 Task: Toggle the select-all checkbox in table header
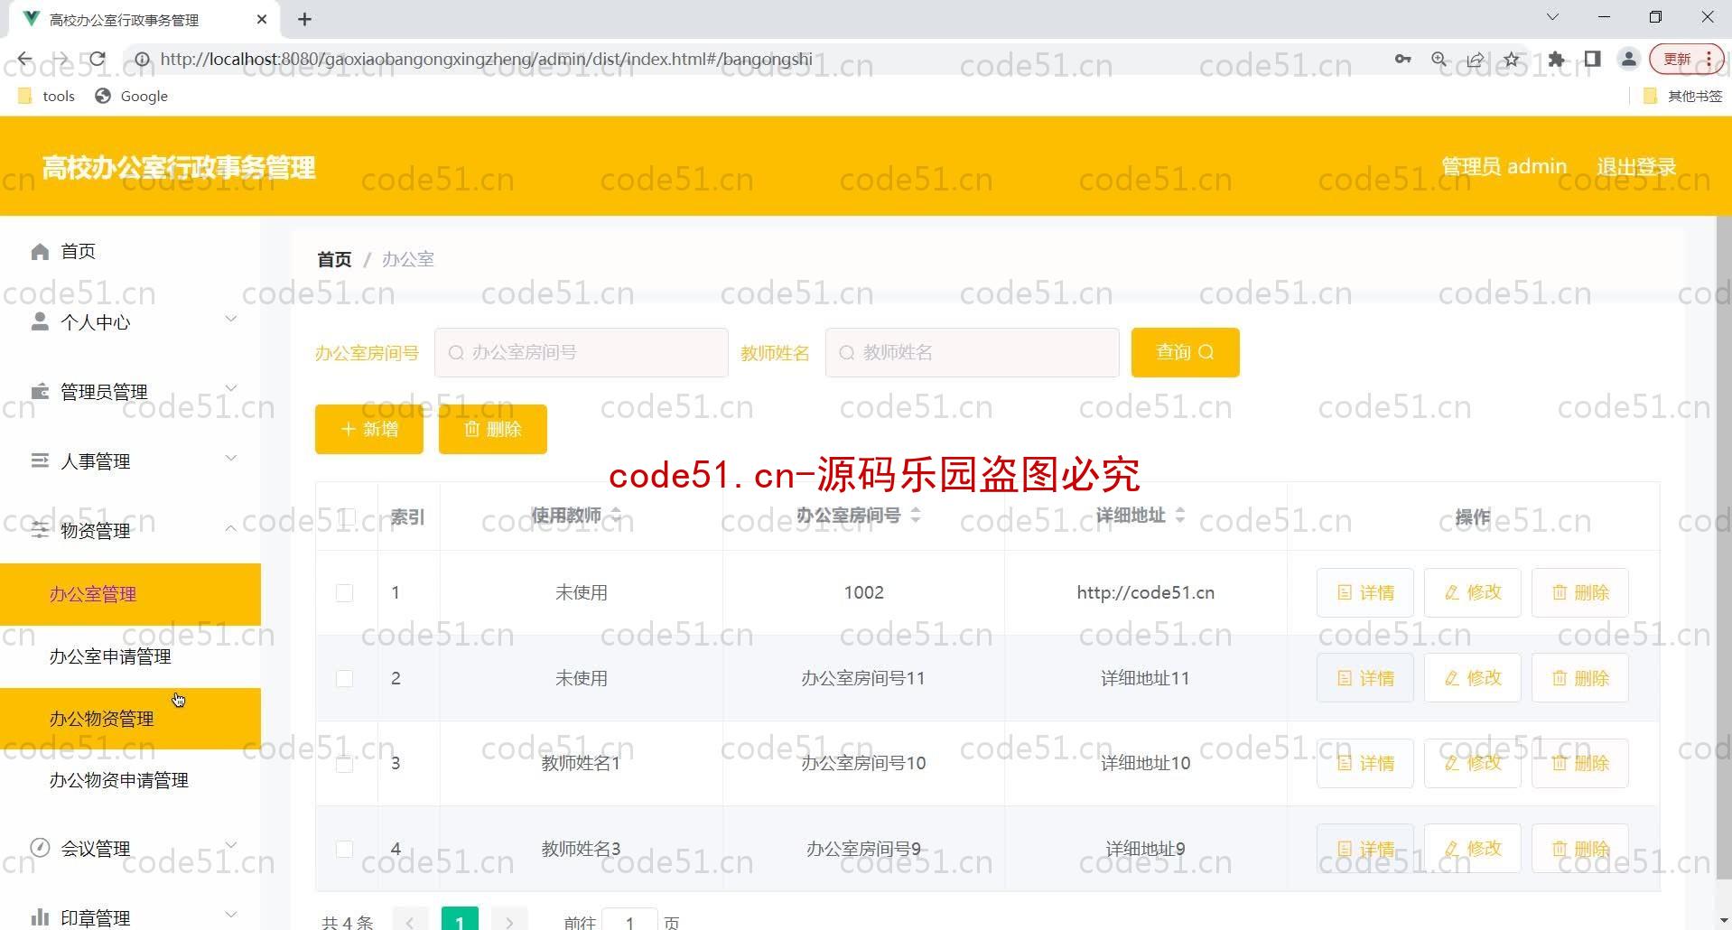[345, 516]
